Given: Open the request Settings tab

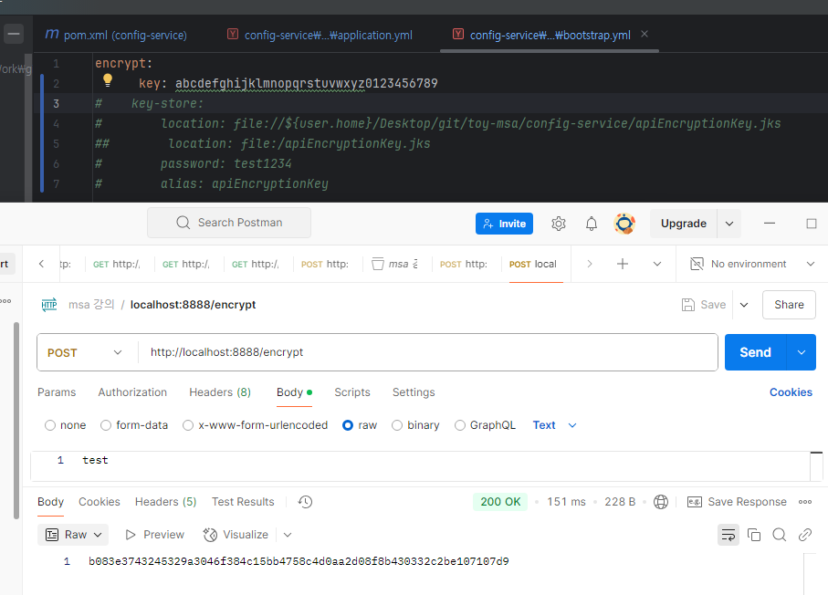Looking at the screenshot, I should click(x=414, y=392).
